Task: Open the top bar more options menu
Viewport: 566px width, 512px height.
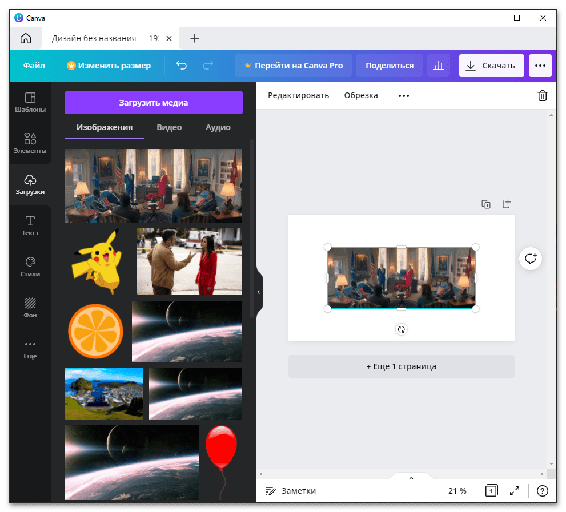Action: [x=540, y=66]
